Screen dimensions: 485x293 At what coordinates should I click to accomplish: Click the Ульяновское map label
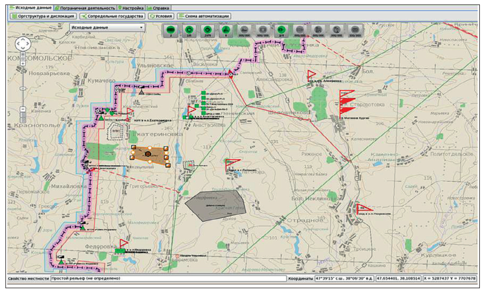[155, 66]
